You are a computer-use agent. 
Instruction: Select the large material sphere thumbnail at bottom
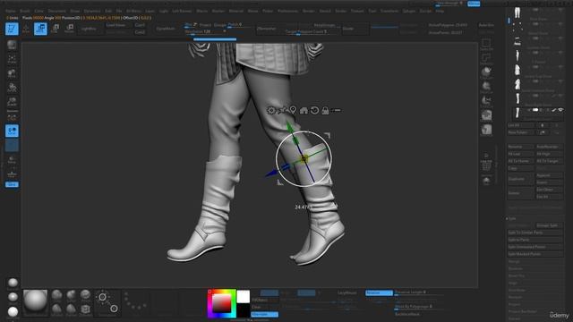tap(36, 302)
